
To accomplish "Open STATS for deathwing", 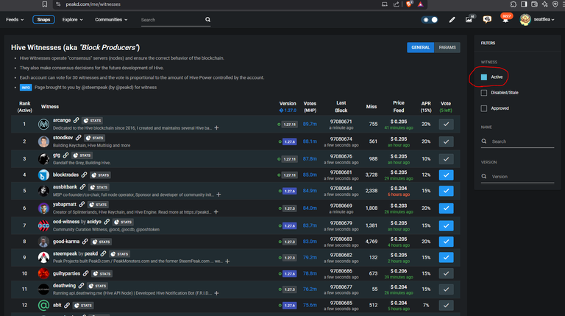I will [x=97, y=286].
